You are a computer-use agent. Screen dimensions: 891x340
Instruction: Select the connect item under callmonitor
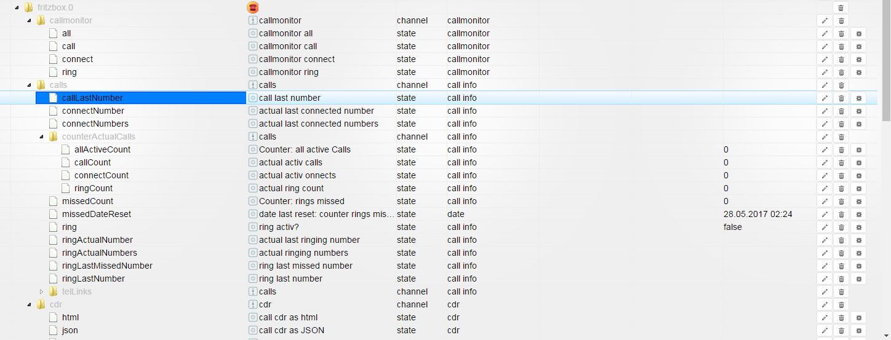click(x=78, y=59)
